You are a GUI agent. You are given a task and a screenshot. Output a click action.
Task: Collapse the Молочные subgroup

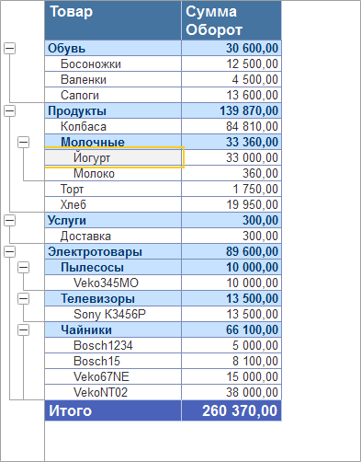tap(23, 143)
